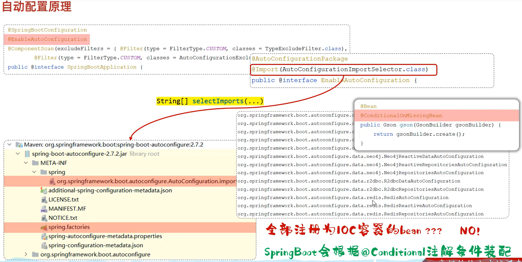The width and height of the screenshot is (522, 262).
Task: Click the EnableAutoConfiguration interface name
Action: [365, 80]
